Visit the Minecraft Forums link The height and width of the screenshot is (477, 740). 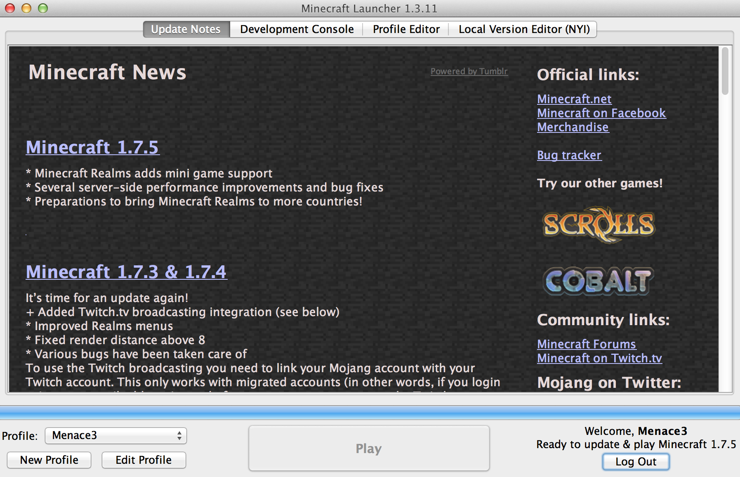(587, 344)
